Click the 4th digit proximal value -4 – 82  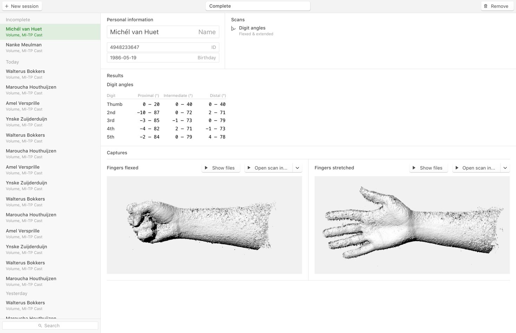point(150,129)
